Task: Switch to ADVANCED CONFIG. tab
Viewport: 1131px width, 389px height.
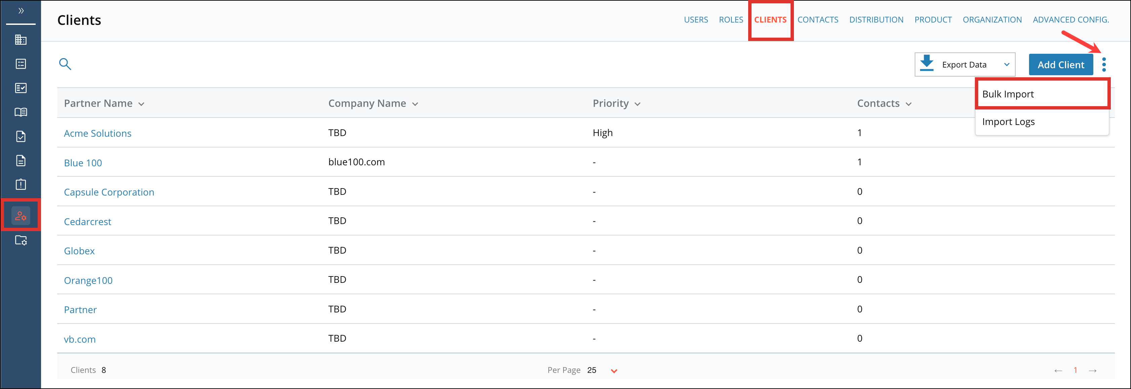Action: [x=1071, y=20]
